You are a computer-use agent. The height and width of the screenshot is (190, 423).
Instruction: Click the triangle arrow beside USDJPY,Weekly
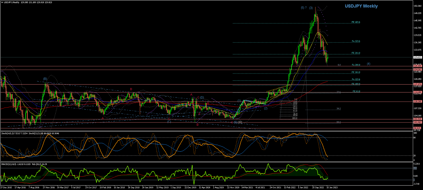click(2, 3)
